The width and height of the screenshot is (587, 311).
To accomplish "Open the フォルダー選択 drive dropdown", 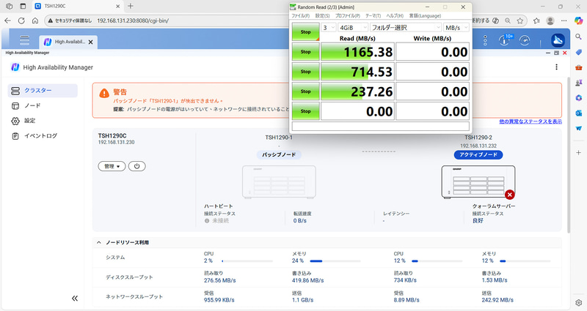I will coord(406,28).
